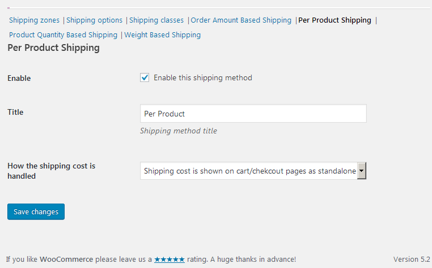
Task: Open the Shipping zones tab
Action: click(x=34, y=20)
